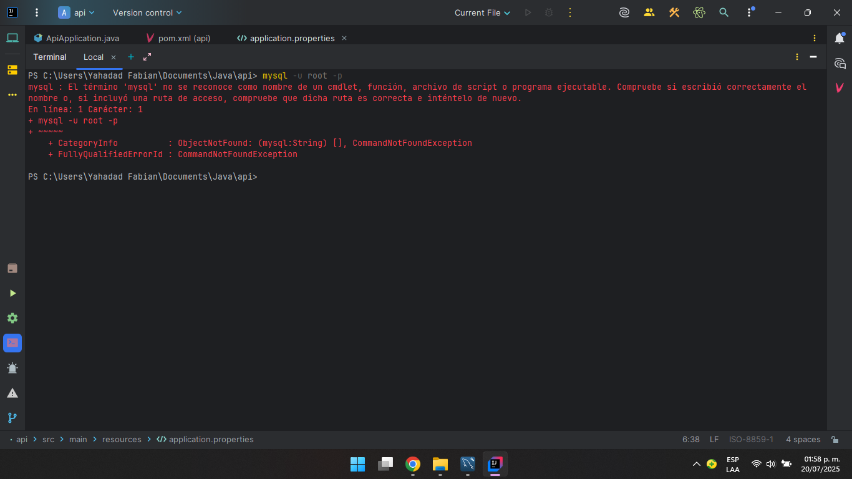Screen dimensions: 852x479
Task: Open the api project selector dropdown
Action: 77,12
